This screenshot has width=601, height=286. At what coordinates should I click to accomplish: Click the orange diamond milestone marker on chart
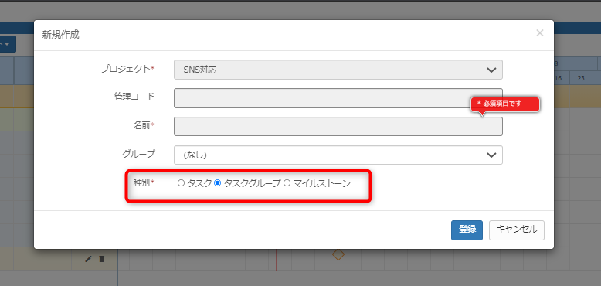point(338,254)
